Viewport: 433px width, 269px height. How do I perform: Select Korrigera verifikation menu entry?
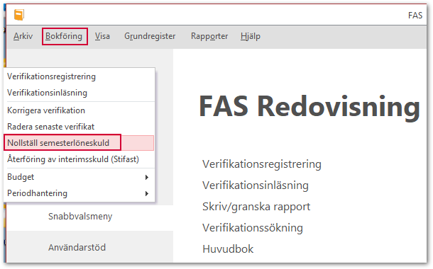click(80, 110)
